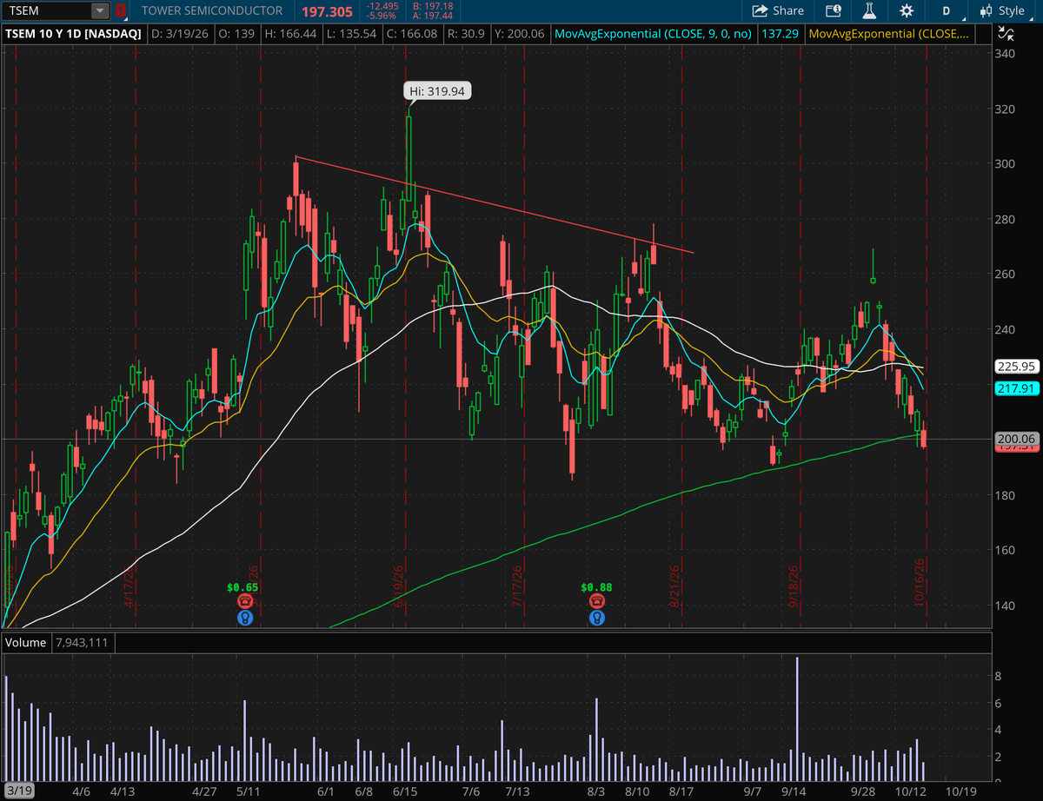
Task: Click the red earnings phone icon under $0.65
Action: pyautogui.click(x=244, y=602)
